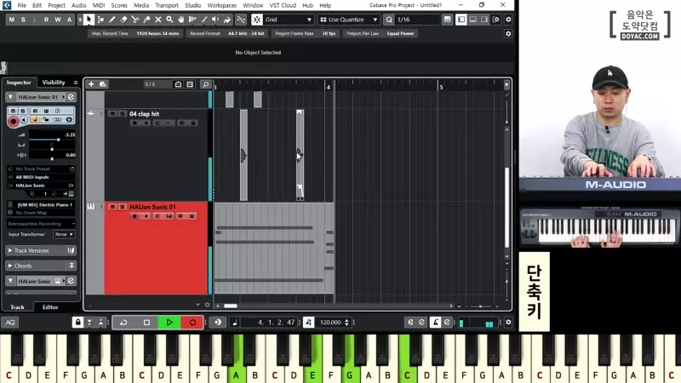Toggle Left Zone visibility
681x383 pixels.
(461, 20)
